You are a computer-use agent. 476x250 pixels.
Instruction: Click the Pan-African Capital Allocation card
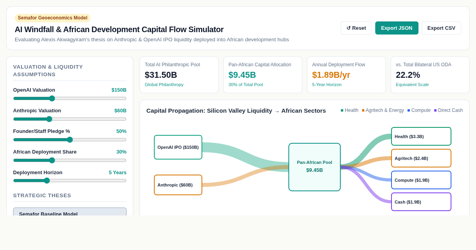tap(263, 75)
